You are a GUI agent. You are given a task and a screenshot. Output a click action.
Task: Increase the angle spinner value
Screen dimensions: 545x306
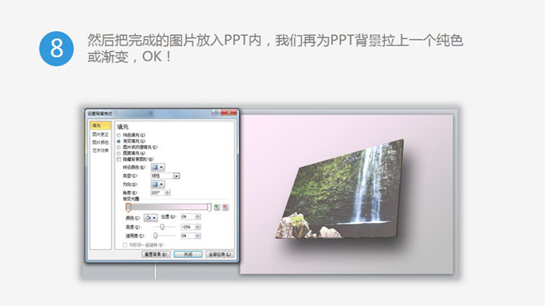coord(168,191)
